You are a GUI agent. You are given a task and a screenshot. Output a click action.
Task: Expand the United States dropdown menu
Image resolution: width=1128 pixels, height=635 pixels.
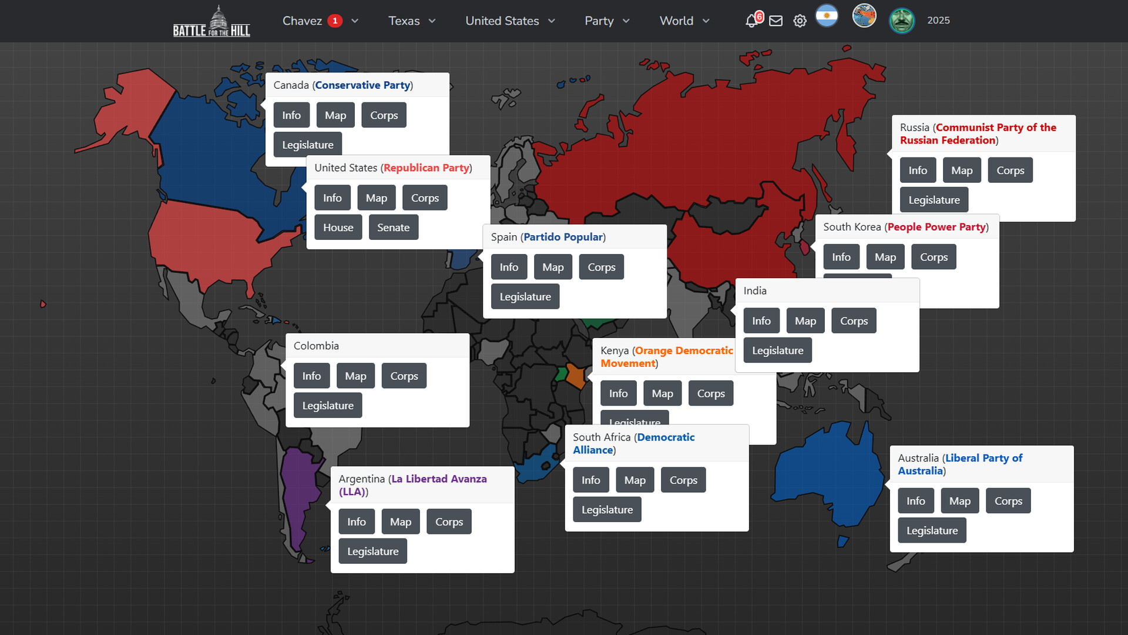[x=511, y=21]
